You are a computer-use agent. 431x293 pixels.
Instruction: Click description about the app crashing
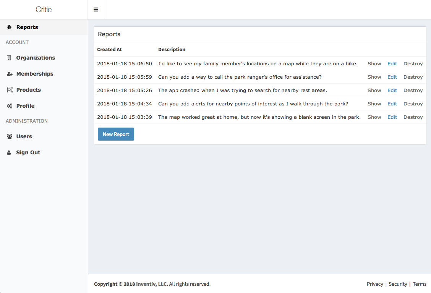click(x=242, y=91)
